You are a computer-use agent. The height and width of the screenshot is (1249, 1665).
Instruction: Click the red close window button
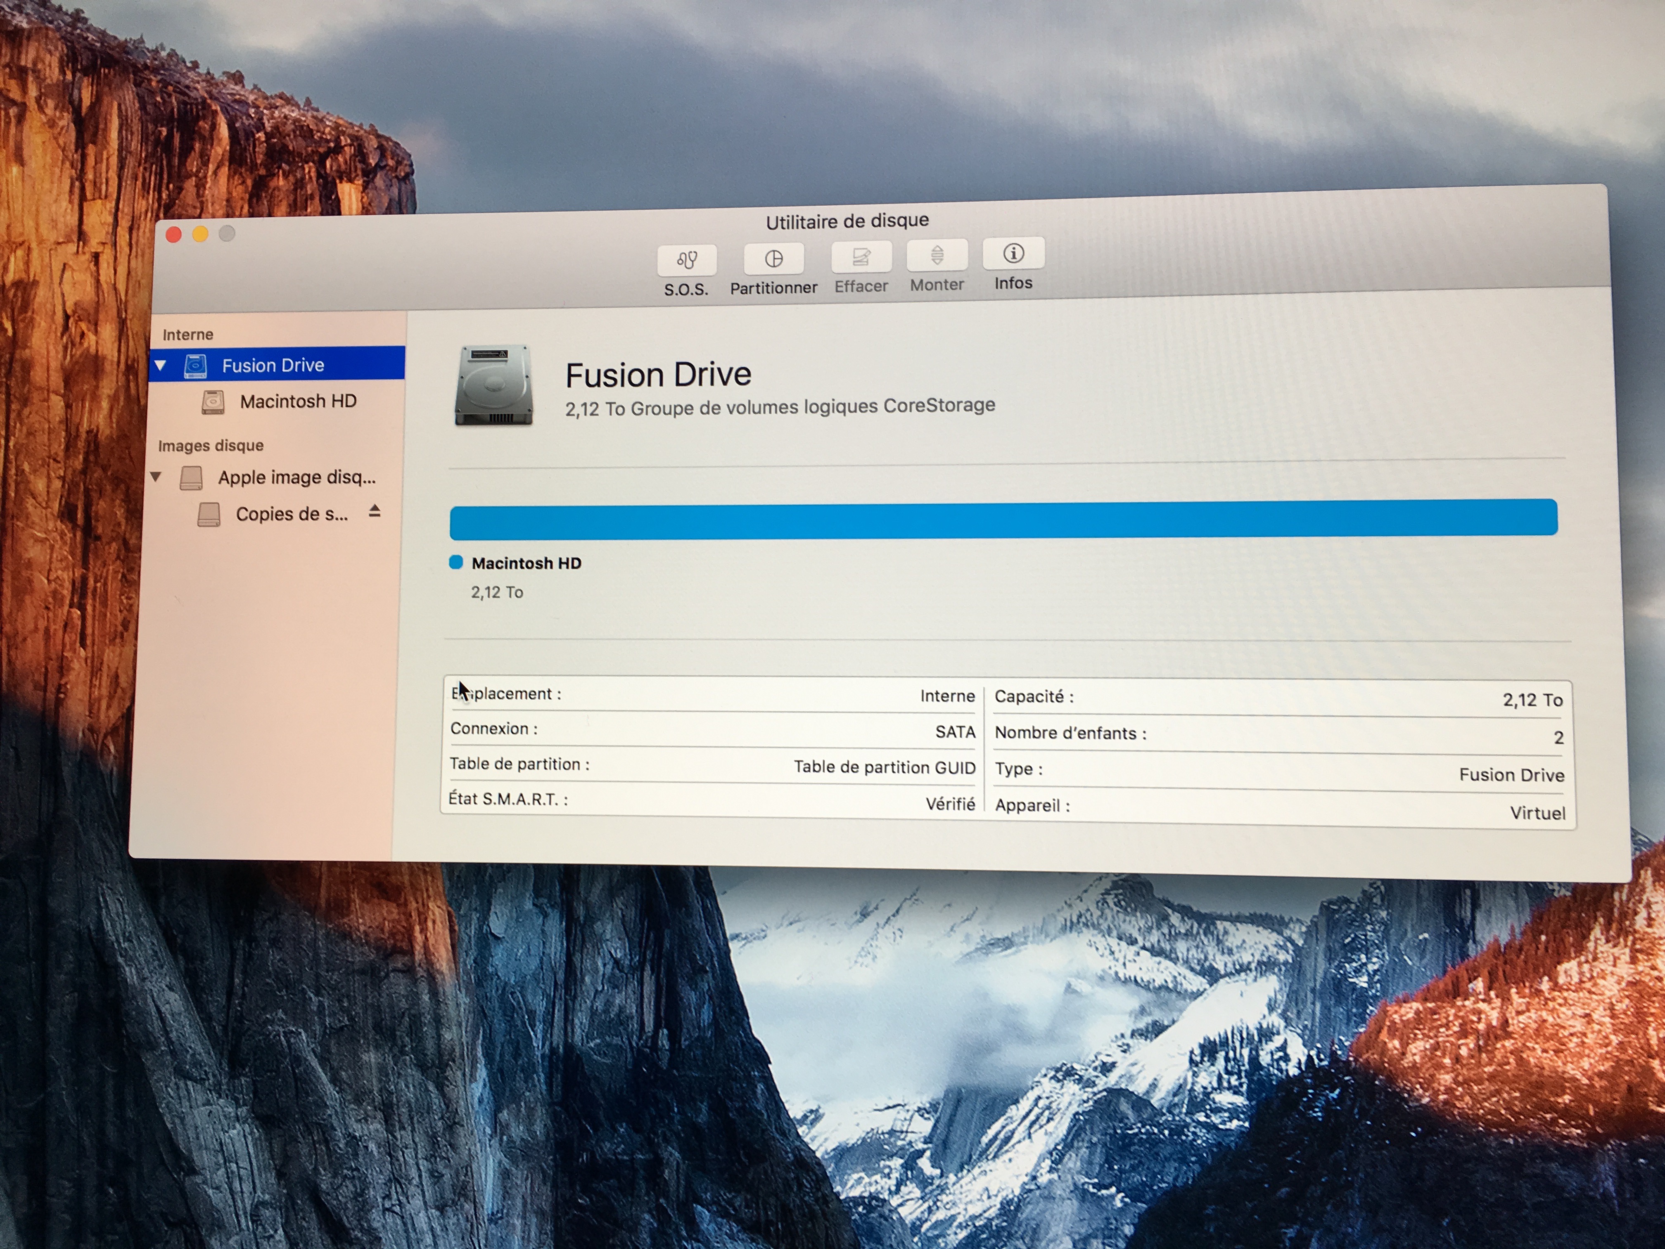(x=174, y=236)
